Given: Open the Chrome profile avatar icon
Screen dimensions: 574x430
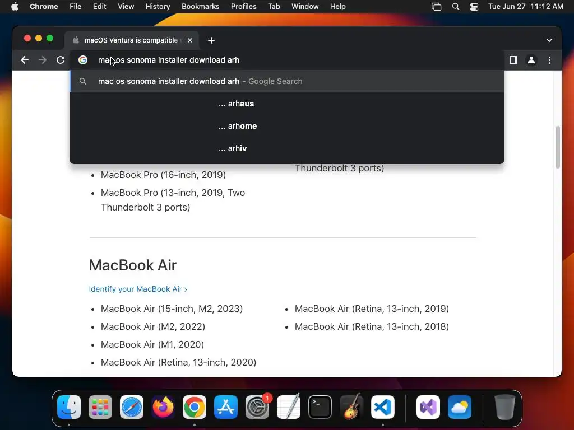Looking at the screenshot, I should click(531, 60).
